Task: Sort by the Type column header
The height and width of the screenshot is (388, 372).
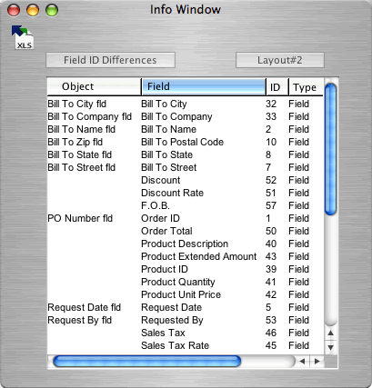Action: point(306,87)
